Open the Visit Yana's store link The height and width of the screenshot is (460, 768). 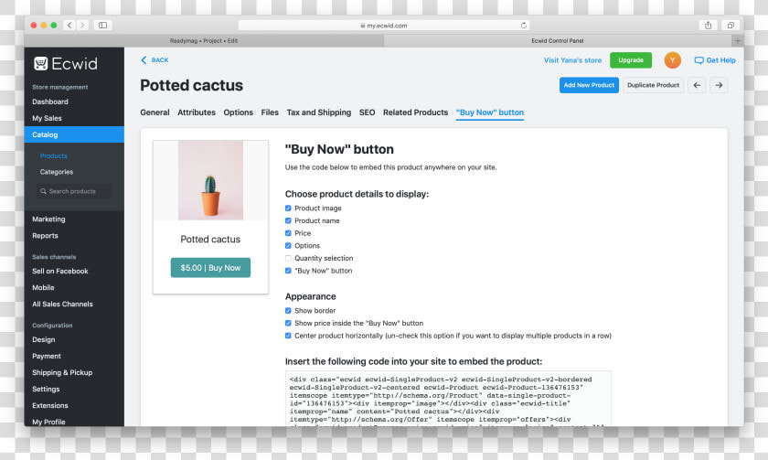pos(572,60)
